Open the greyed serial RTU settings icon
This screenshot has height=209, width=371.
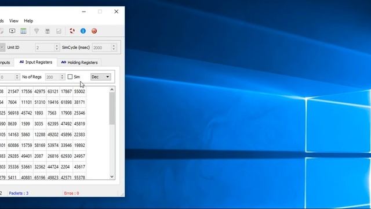(37, 31)
